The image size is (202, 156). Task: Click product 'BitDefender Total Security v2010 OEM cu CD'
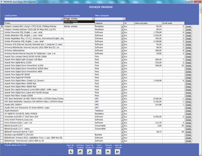[34, 141]
